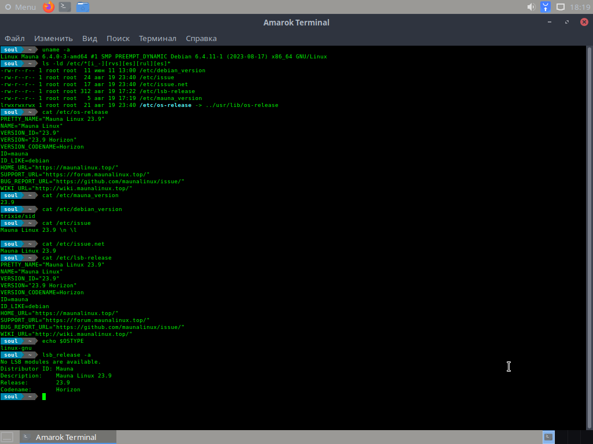Select the Amarok Terminal taskbar entry
The width and height of the screenshot is (593, 444).
pyautogui.click(x=68, y=437)
